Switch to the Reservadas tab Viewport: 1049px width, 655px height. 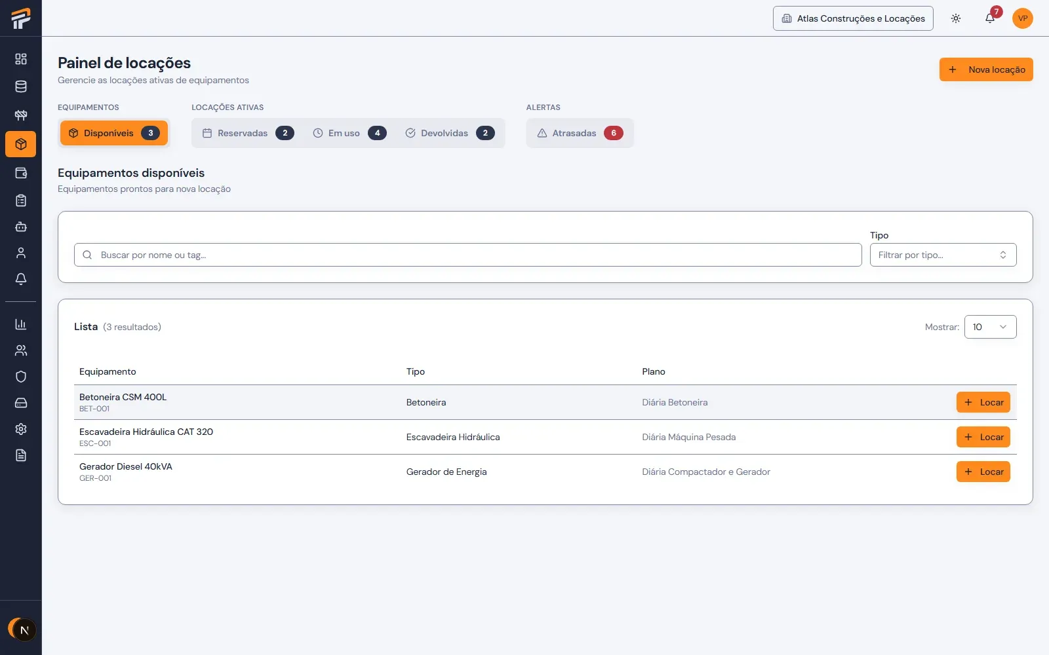coord(248,133)
